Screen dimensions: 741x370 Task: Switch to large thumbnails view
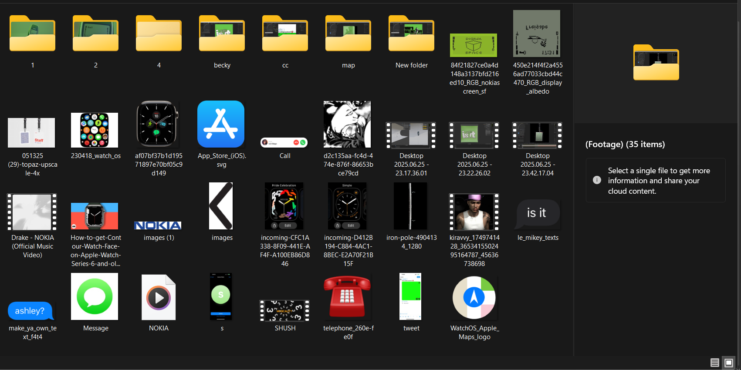coord(729,363)
